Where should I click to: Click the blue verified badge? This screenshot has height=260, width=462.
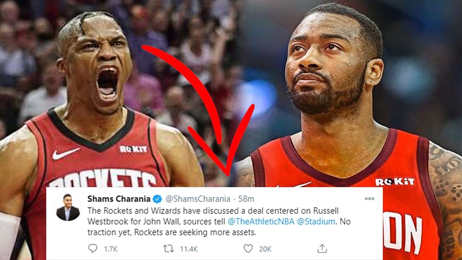pos(157,199)
